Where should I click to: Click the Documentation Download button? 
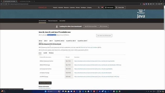click(x=45, y=83)
